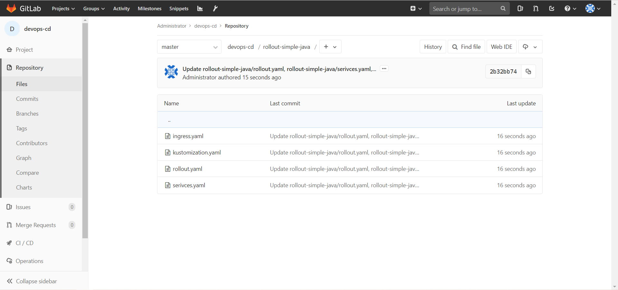618x290 pixels.
Task: Click the Find file button
Action: pos(466,47)
